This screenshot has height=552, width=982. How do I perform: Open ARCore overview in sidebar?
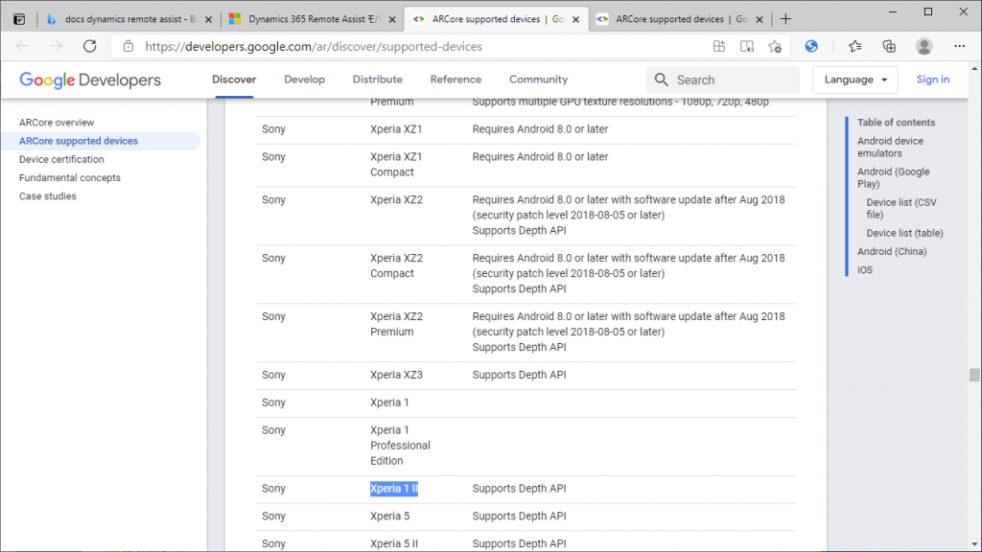coord(57,123)
